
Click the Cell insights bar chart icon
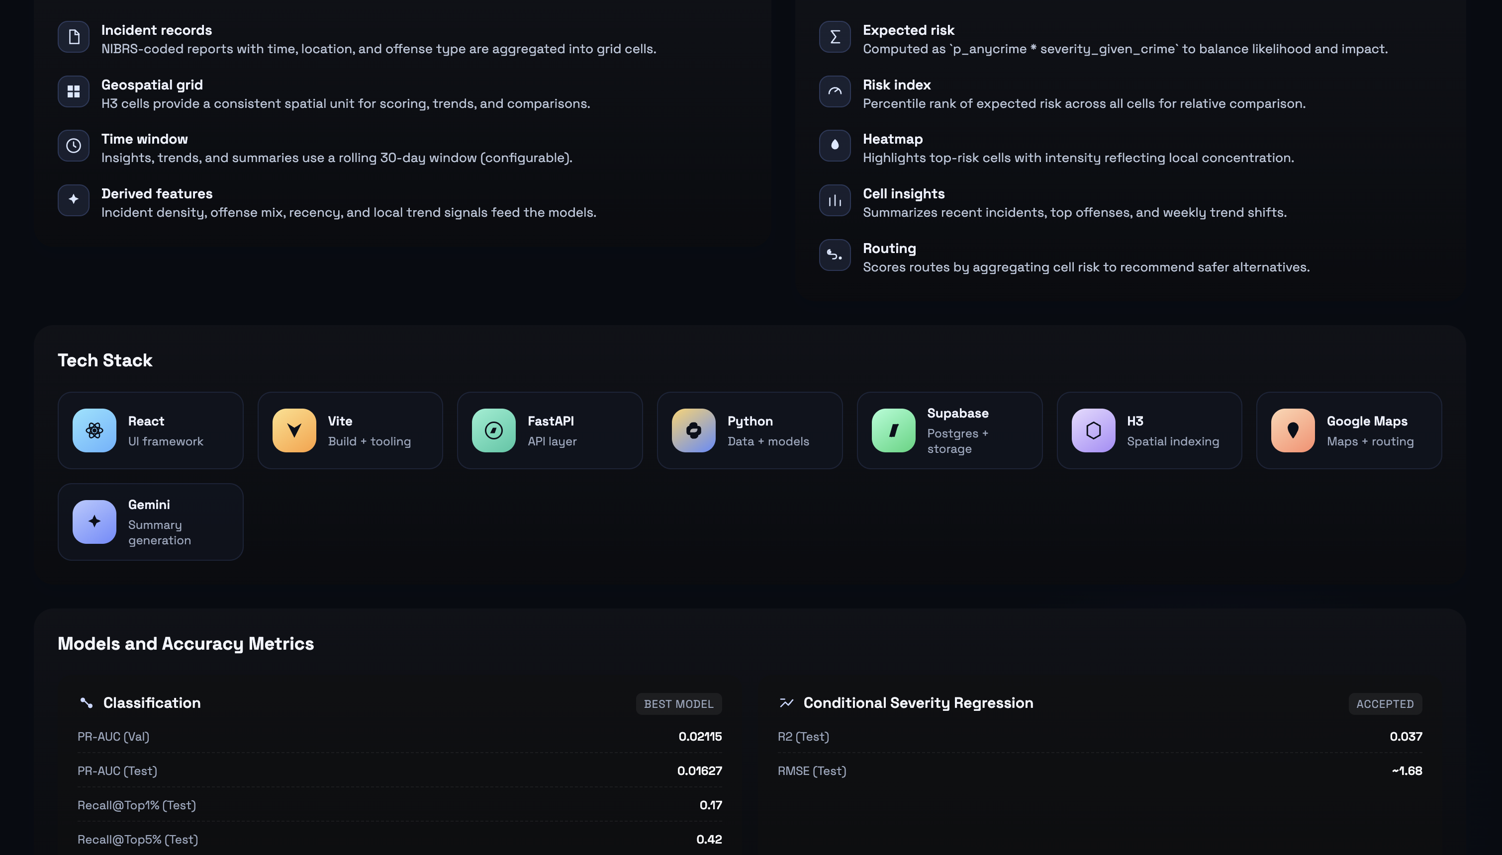point(834,200)
